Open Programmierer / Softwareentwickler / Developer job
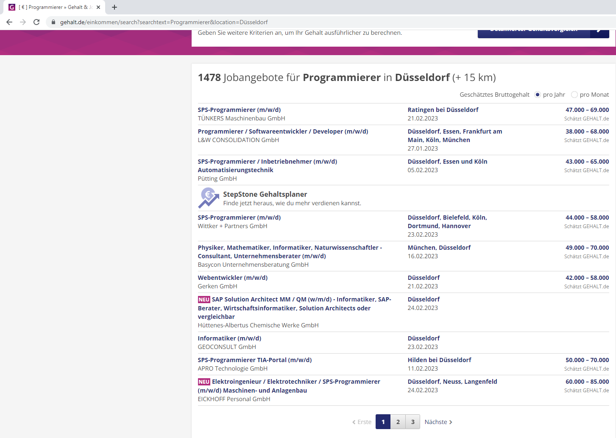 (283, 131)
